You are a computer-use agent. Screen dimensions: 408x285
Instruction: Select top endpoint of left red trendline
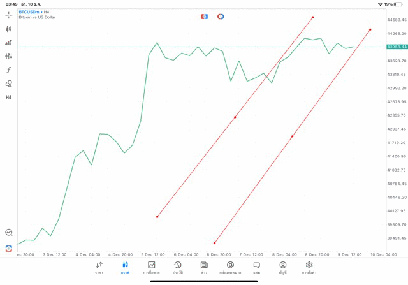click(x=313, y=17)
